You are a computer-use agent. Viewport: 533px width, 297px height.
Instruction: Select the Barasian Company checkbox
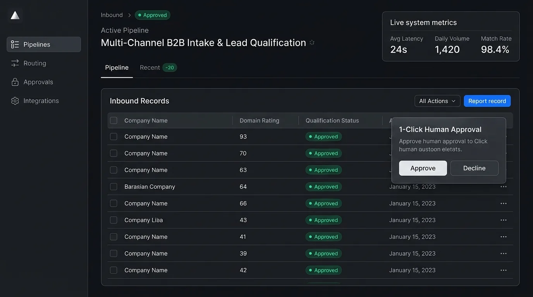[x=113, y=187]
